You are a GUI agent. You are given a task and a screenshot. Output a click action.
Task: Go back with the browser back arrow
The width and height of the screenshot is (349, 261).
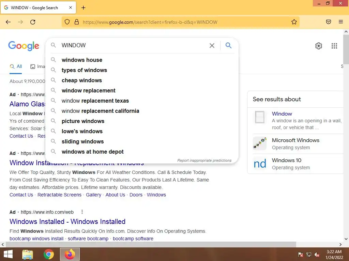(8, 22)
